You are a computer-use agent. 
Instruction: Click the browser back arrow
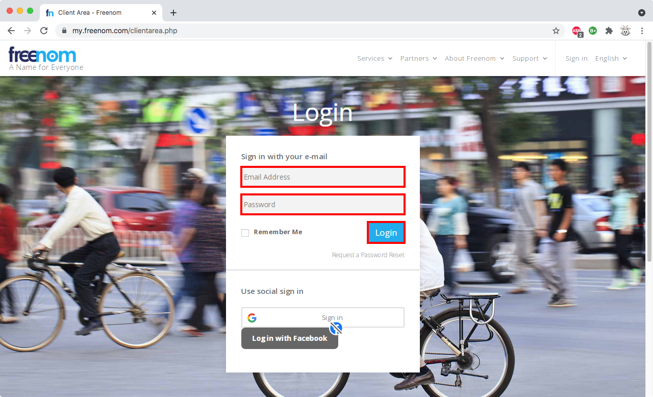pyautogui.click(x=11, y=31)
